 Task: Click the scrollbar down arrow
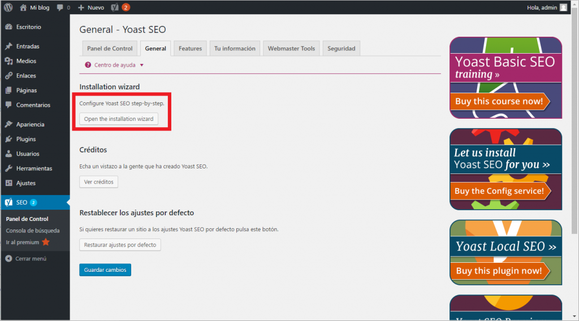(574, 316)
